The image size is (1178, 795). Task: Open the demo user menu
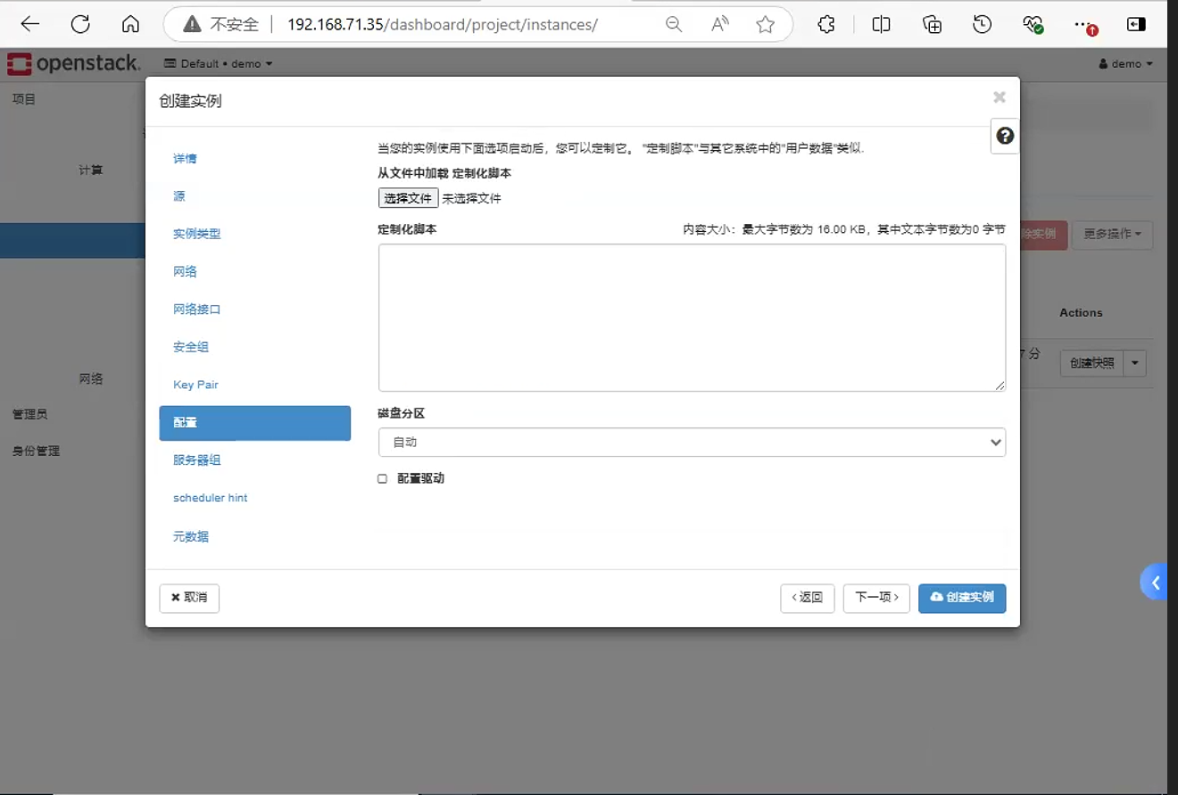click(1126, 64)
